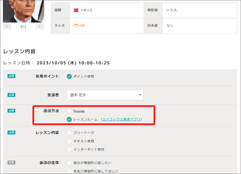The image size is (241, 174).
Task: Select Teams as the call method
Action: (69, 111)
